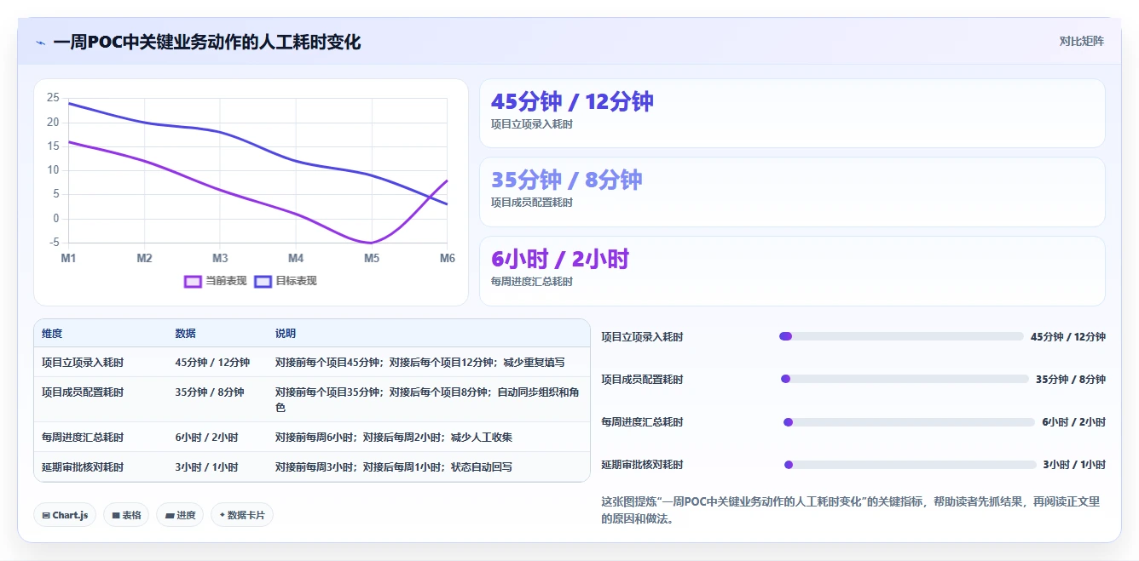Click the 25 y-axis label on chart
This screenshot has height=561, width=1139.
[53, 98]
